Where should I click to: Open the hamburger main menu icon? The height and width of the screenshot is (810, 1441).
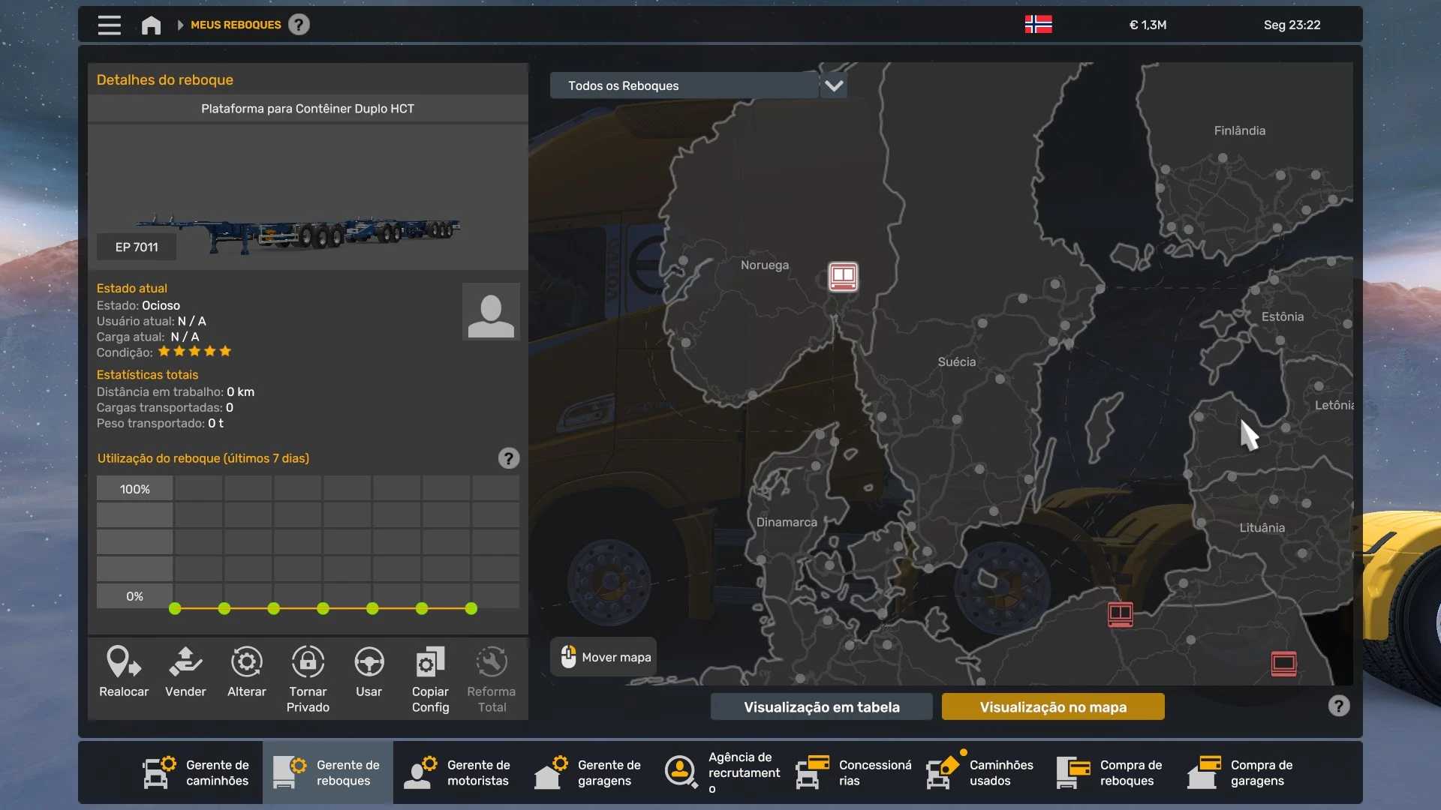click(110, 25)
